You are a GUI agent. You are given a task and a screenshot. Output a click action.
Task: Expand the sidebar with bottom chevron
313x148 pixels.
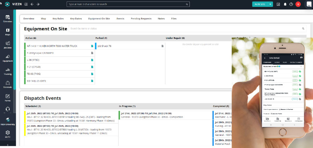click(7, 145)
